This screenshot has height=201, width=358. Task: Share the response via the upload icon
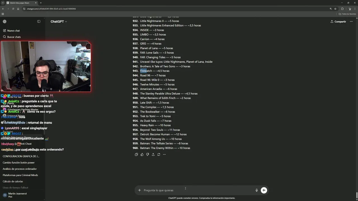(153, 154)
